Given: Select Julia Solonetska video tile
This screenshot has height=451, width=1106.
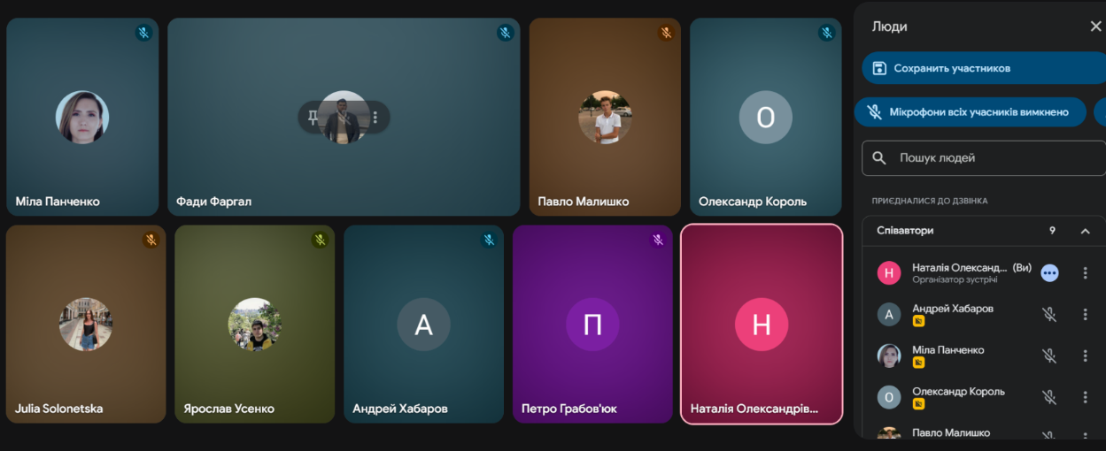Looking at the screenshot, I should 86,324.
